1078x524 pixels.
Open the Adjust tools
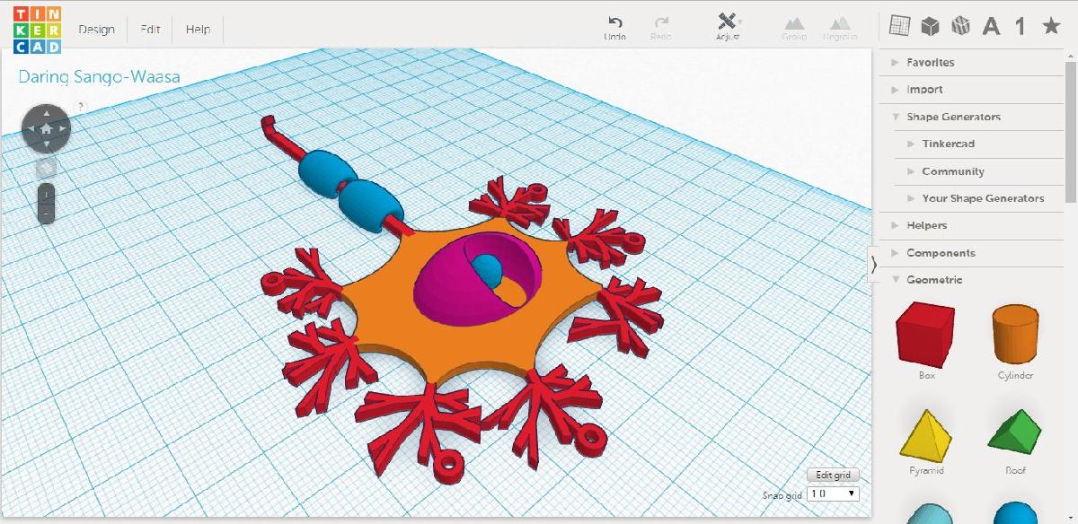(728, 27)
